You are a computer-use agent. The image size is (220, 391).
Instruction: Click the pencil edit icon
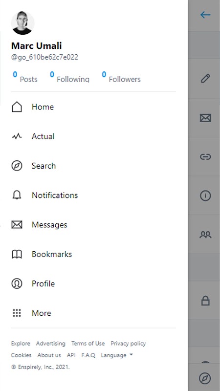point(205,78)
